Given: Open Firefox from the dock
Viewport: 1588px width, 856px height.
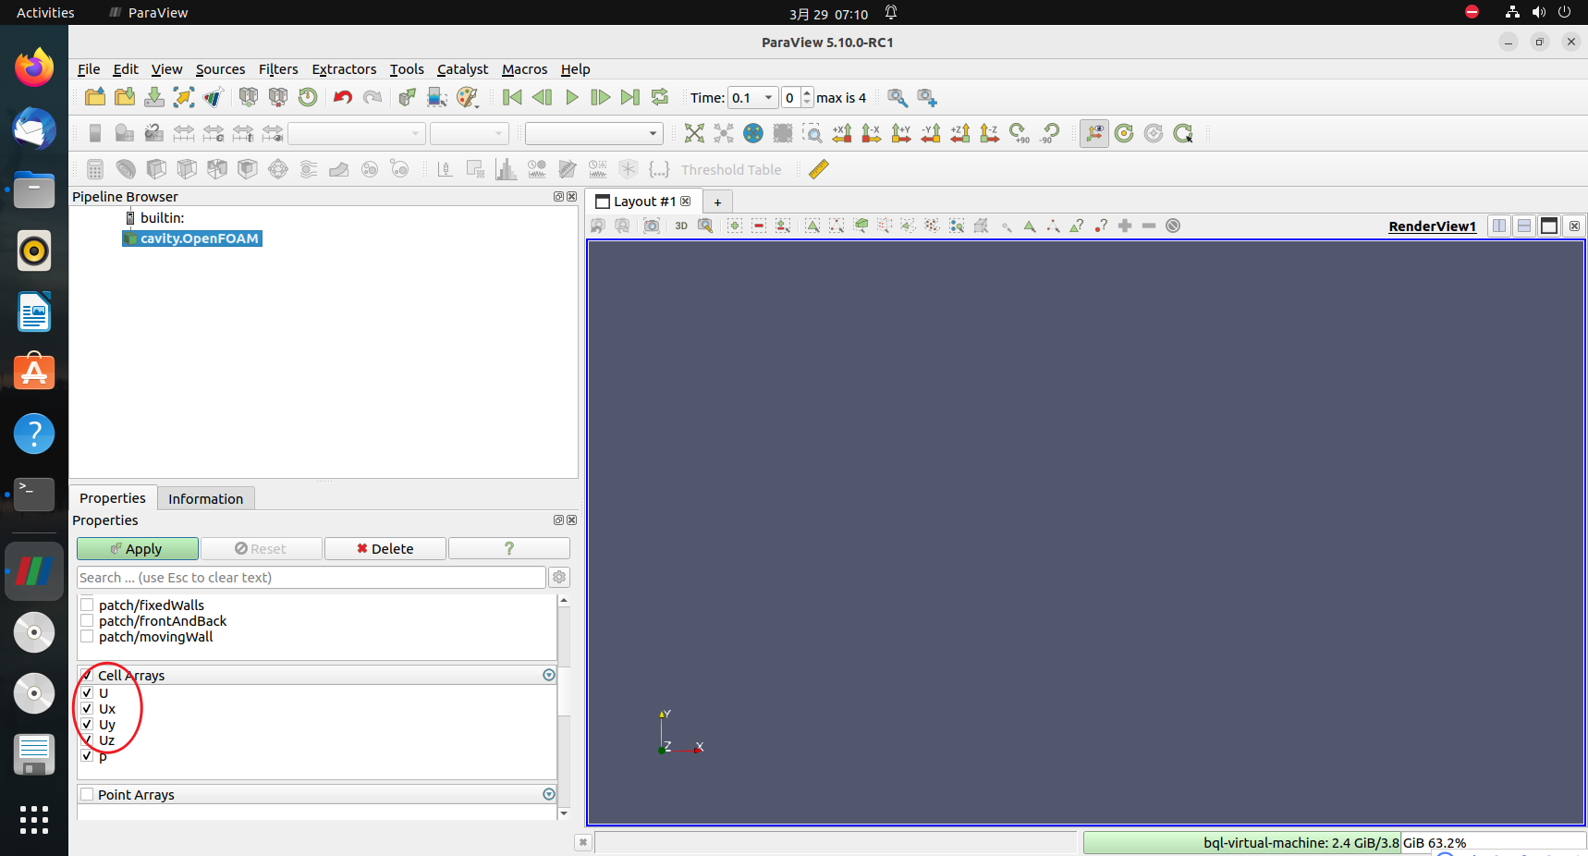Looking at the screenshot, I should point(34,67).
